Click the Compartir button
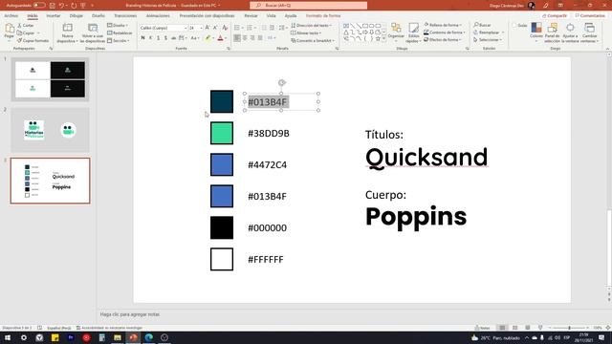The image size is (612, 344). pos(555,15)
